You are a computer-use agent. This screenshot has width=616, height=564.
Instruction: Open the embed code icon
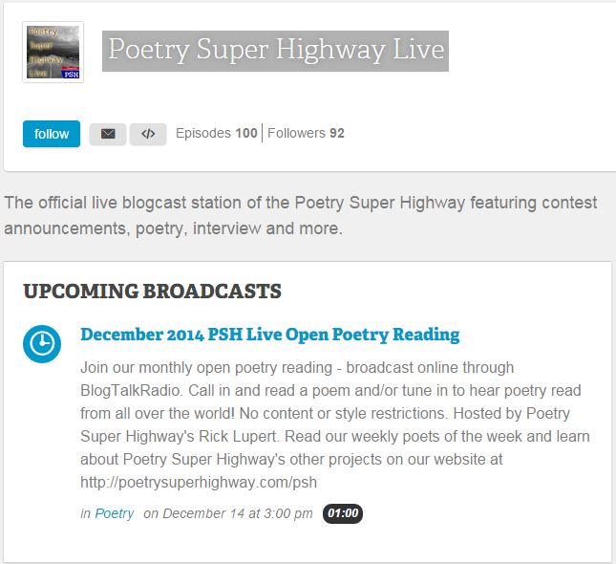148,134
